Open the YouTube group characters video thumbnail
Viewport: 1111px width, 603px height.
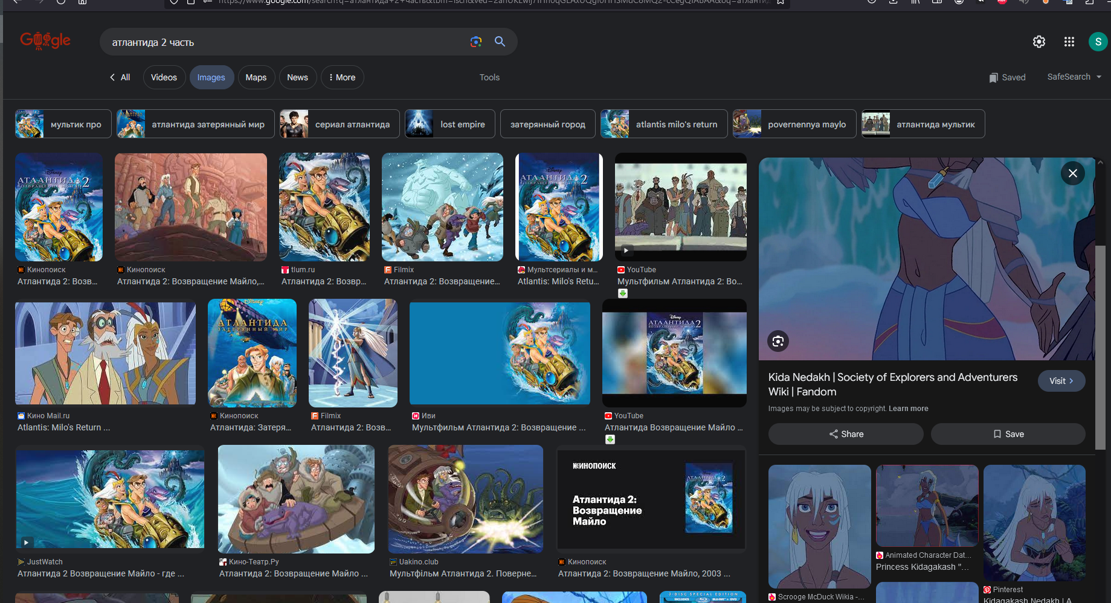click(681, 207)
